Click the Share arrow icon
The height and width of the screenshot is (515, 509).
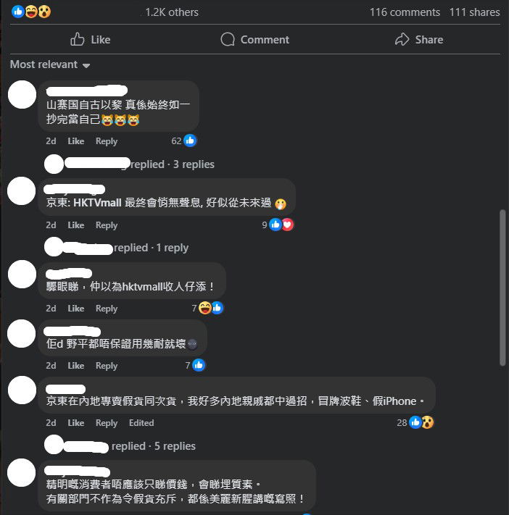pos(402,39)
